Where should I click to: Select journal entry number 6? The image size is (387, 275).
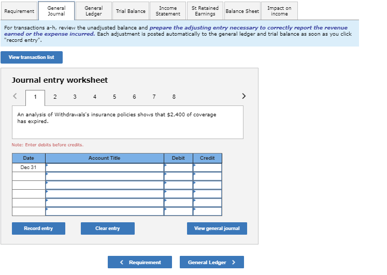(x=134, y=97)
